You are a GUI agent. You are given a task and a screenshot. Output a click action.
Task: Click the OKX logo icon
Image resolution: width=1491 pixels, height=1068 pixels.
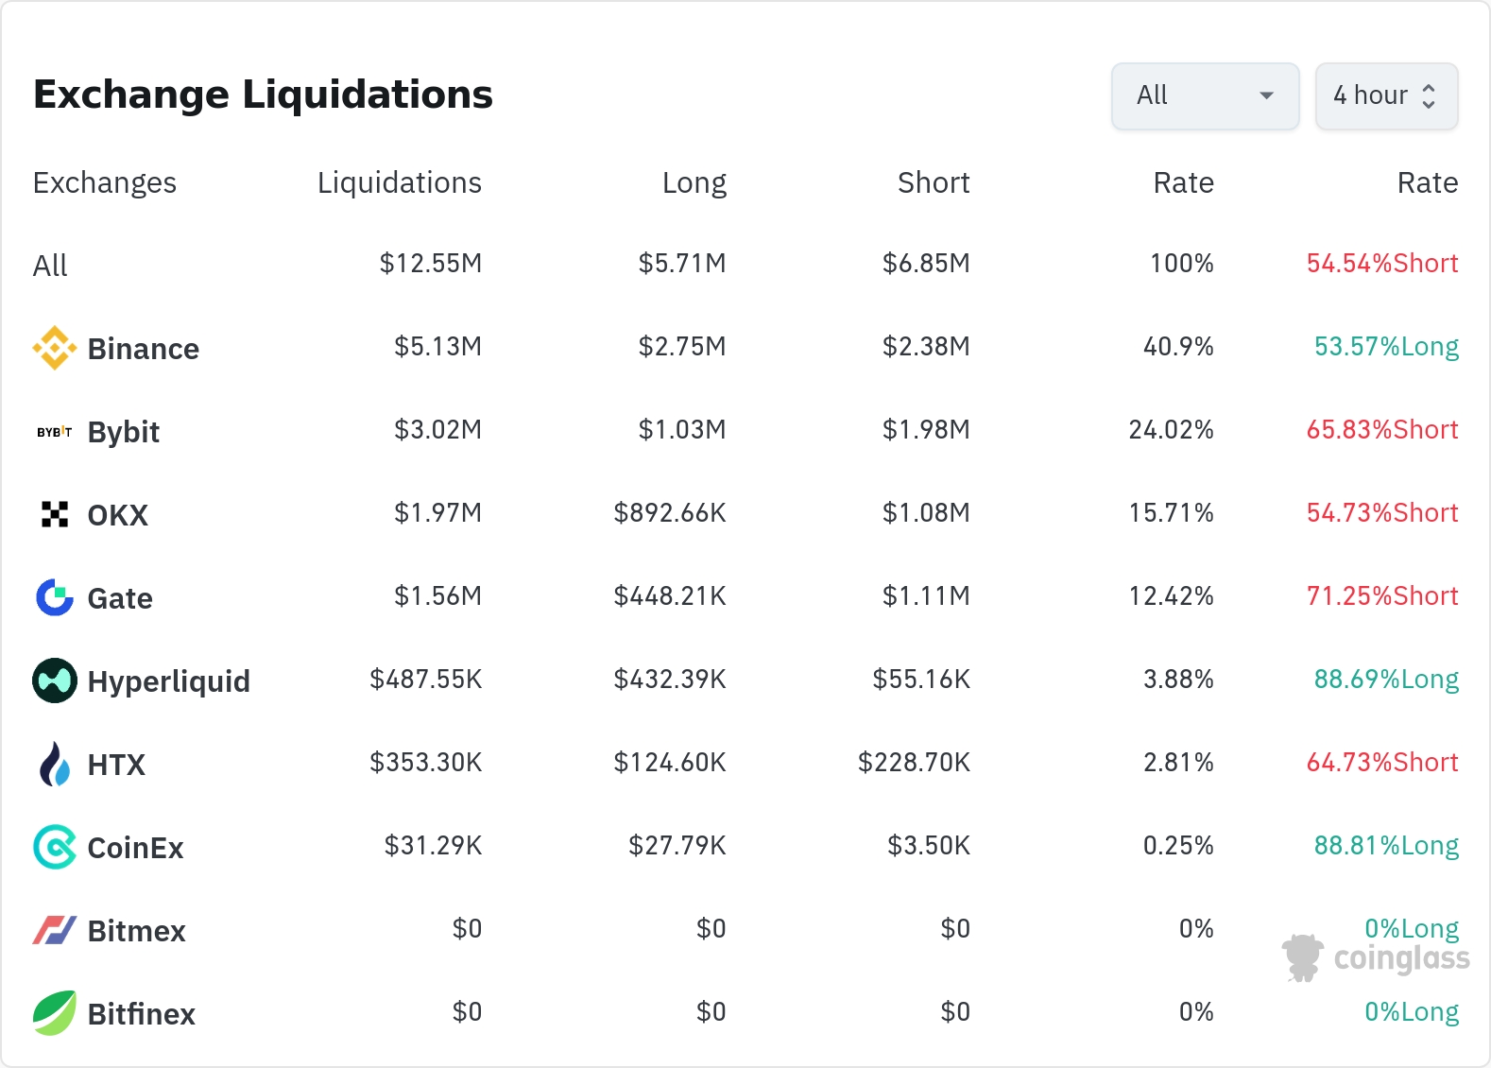(55, 514)
